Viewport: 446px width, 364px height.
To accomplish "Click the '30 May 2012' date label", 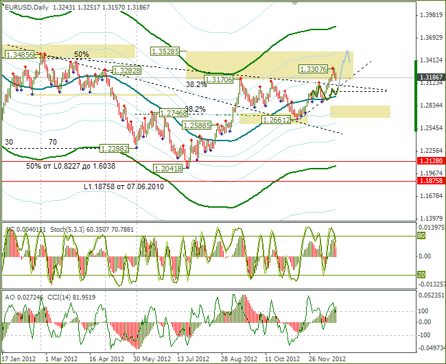I will [x=152, y=359].
